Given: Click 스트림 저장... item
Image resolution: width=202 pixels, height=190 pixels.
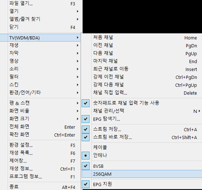Looking at the screenshot, I should click(142, 129).
